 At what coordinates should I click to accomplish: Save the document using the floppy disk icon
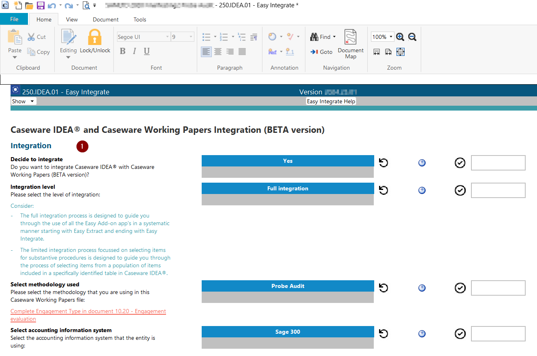[40, 5]
